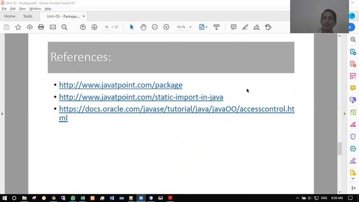Open Cortana search circle on taskbar
359x202 pixels.
click(x=14, y=198)
